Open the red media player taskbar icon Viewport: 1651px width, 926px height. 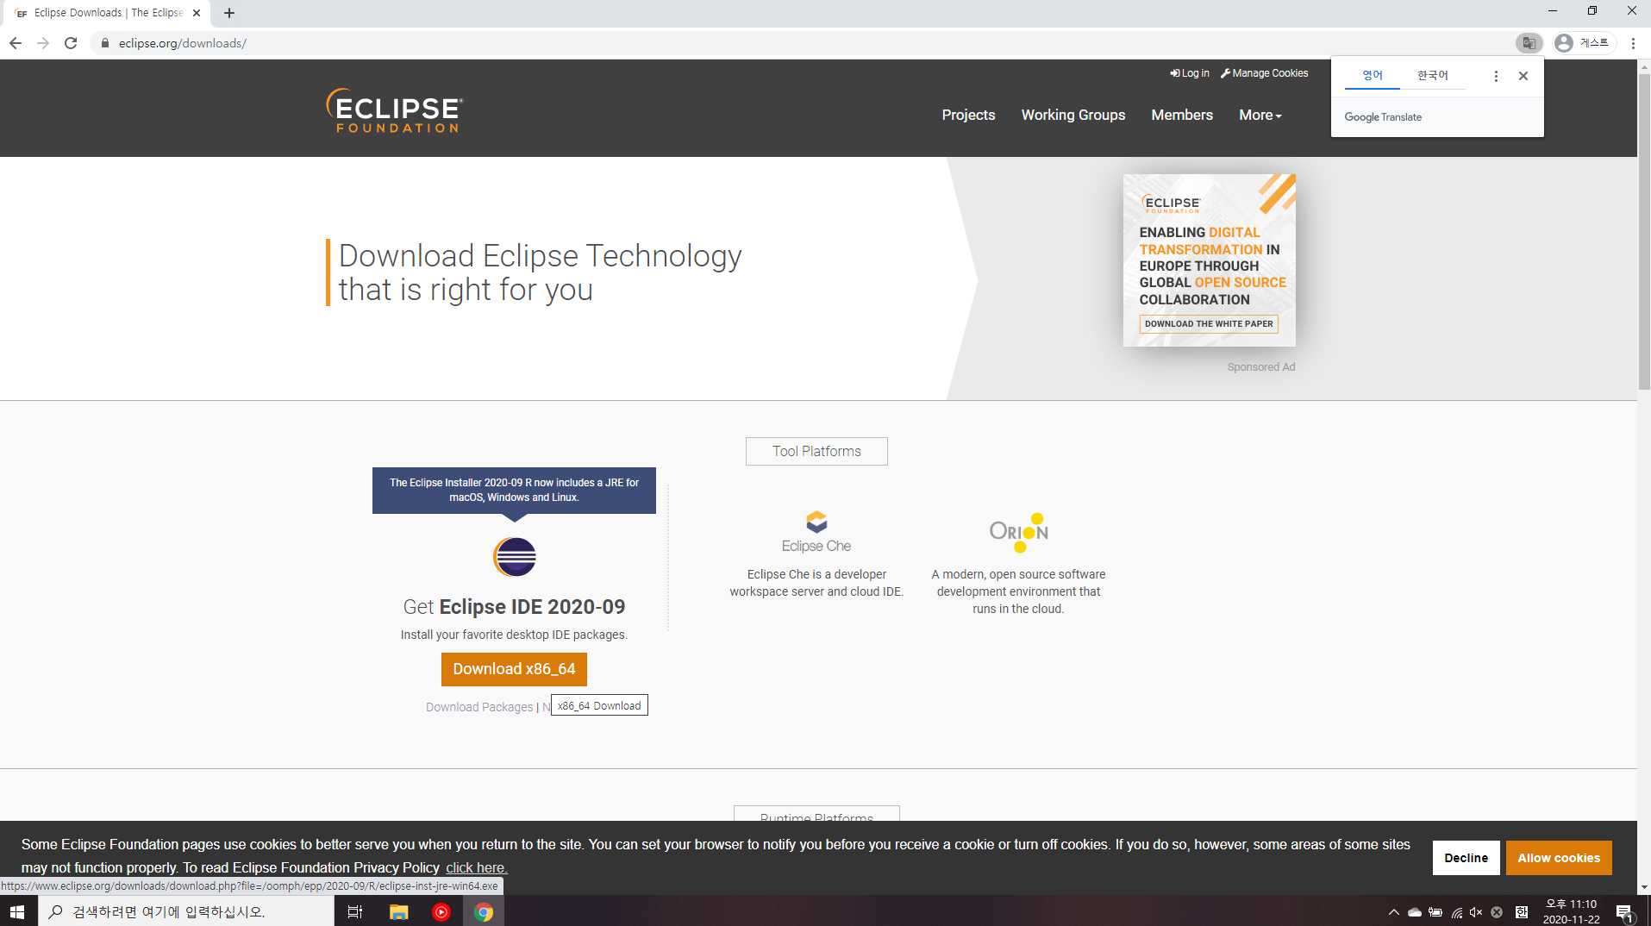(441, 911)
